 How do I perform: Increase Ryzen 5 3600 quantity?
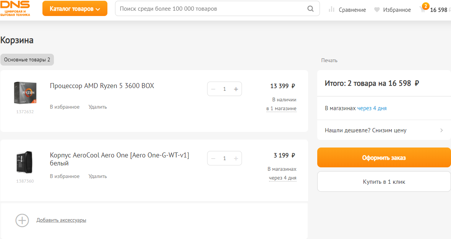pos(236,89)
